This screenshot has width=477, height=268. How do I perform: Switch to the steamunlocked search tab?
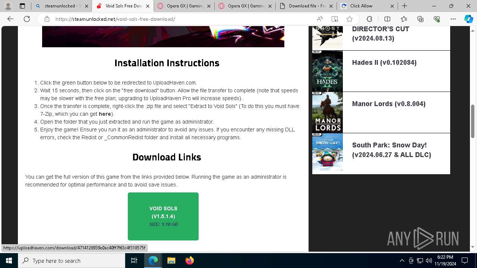[x=59, y=6]
